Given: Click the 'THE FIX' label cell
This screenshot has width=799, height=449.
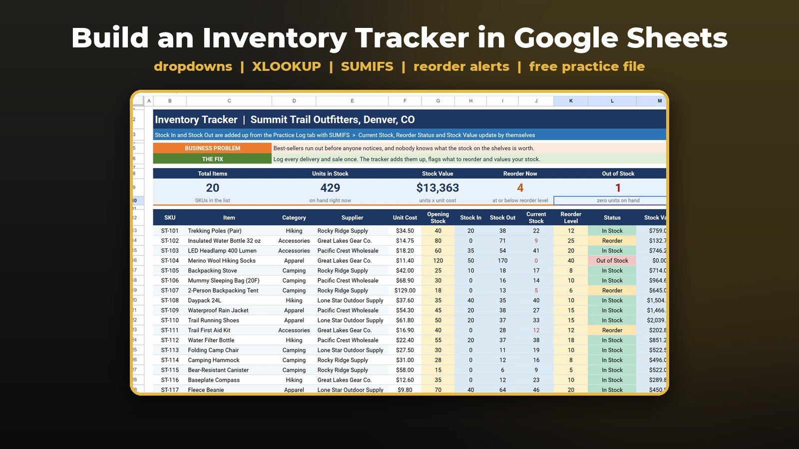Looking at the screenshot, I should point(212,159).
